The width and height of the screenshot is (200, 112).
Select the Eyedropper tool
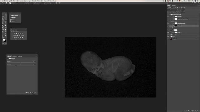tap(6, 19)
